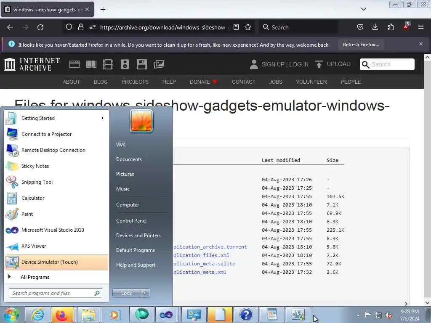Open Calculator from Start menu
This screenshot has width=431, height=323.
click(x=56, y=198)
